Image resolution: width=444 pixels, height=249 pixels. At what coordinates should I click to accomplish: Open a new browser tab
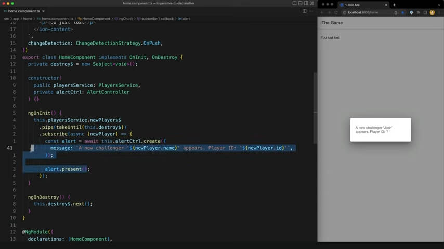click(394, 5)
